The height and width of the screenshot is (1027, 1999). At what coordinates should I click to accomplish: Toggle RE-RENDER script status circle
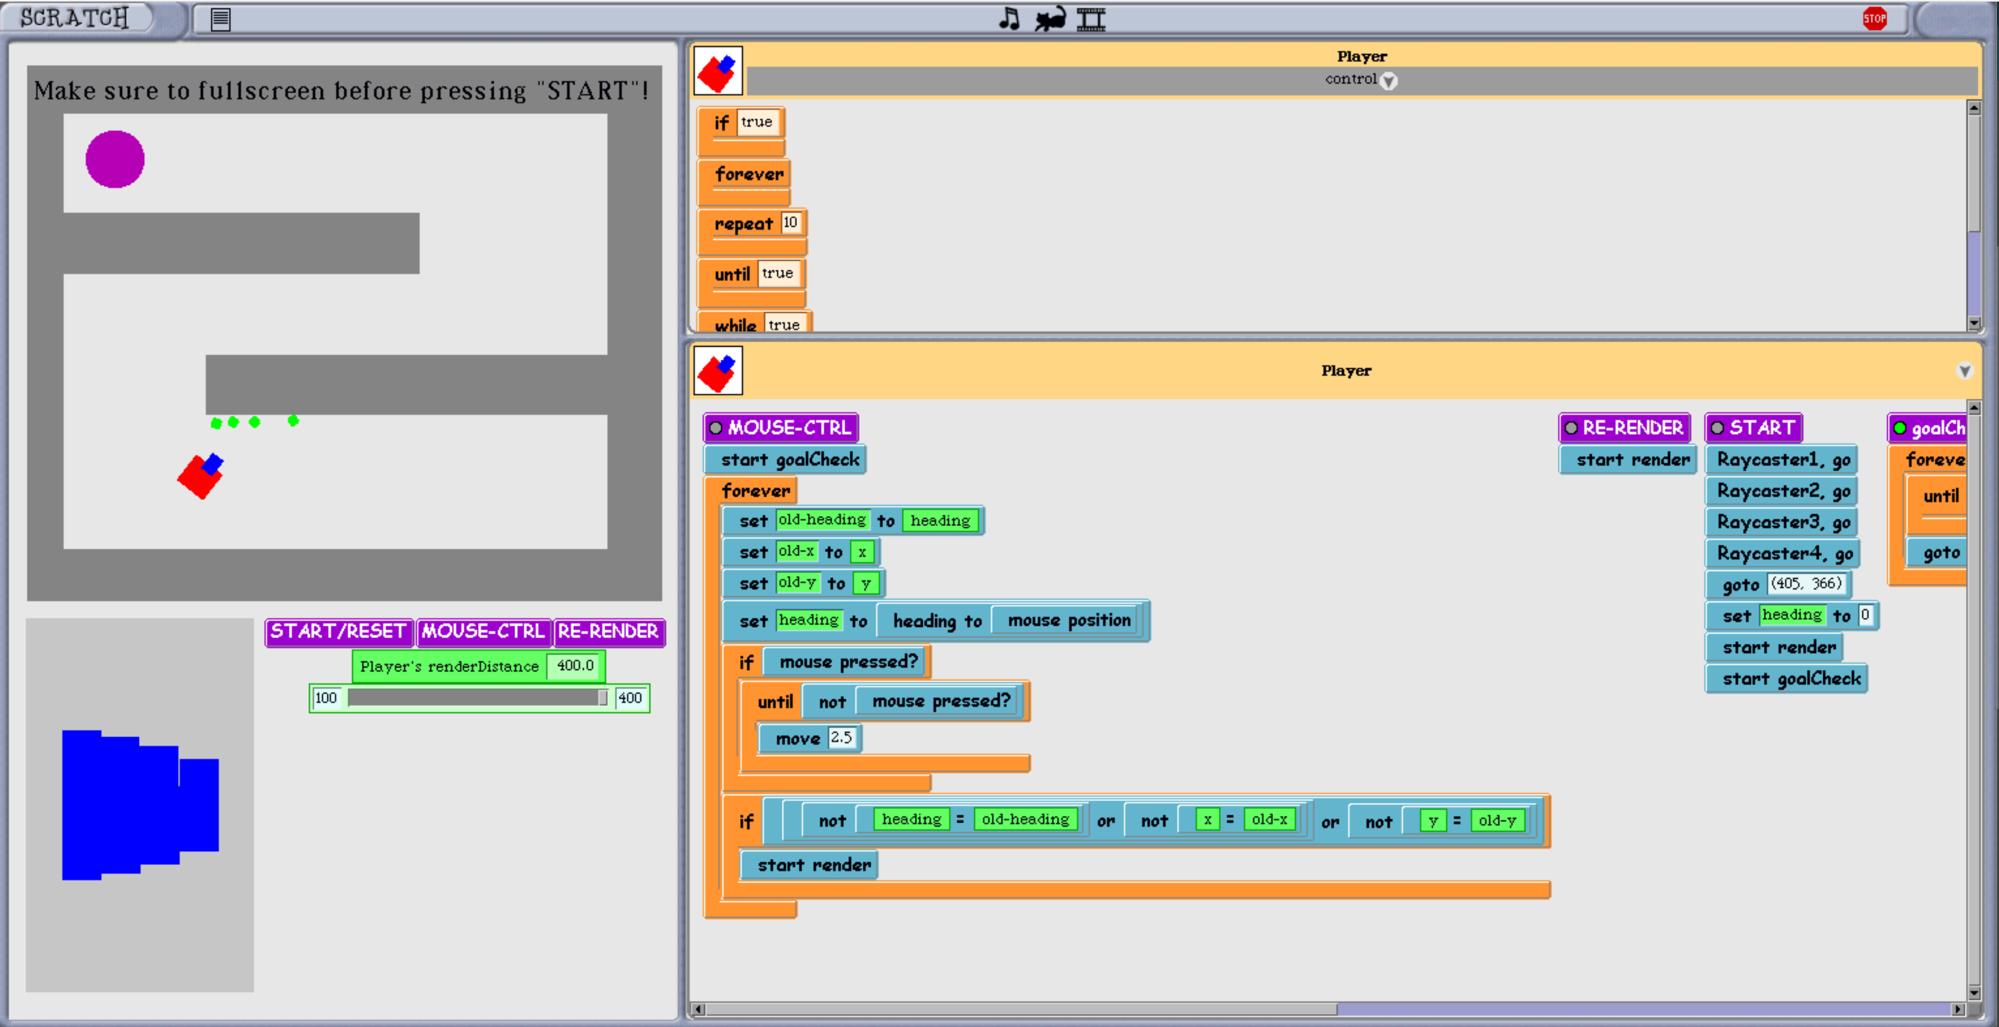[1571, 428]
